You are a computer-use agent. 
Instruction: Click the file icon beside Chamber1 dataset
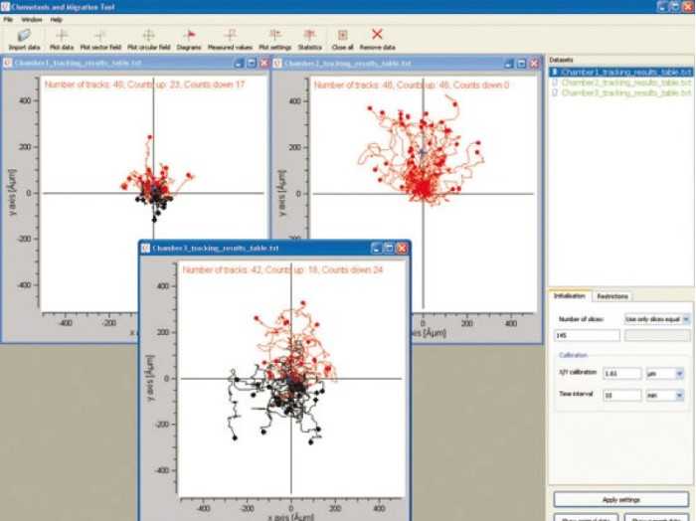[555, 72]
